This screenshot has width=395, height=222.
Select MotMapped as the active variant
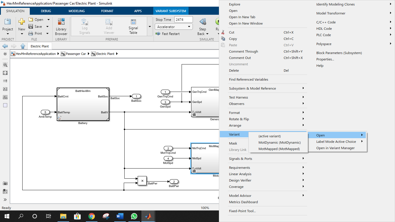coord(279,149)
